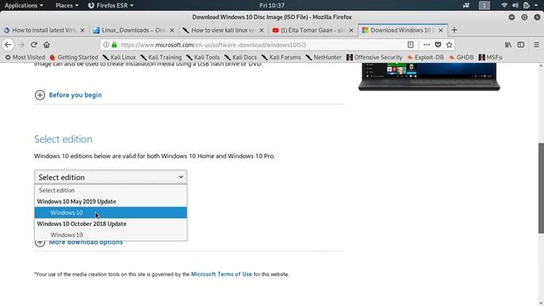Image resolution: width=544 pixels, height=306 pixels.
Task: Click the forward navigation arrow
Action: click(20, 45)
